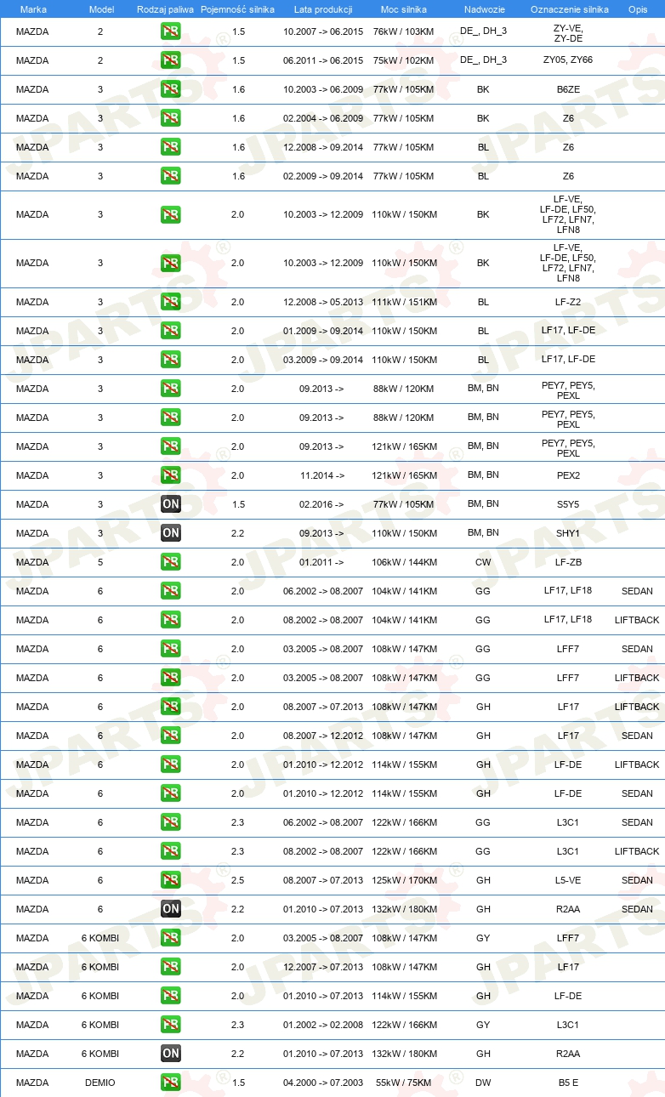This screenshot has height=1097, width=665.
Task: Click the 04.2000 -> 07.2003 date cell
Action: coord(323,1083)
